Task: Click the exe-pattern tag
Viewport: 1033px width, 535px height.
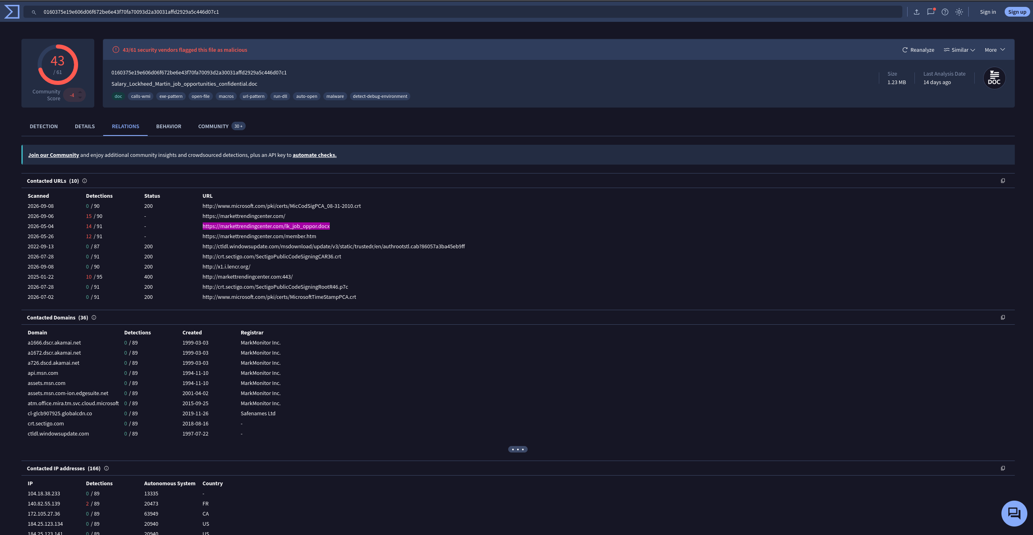Action: [171, 96]
